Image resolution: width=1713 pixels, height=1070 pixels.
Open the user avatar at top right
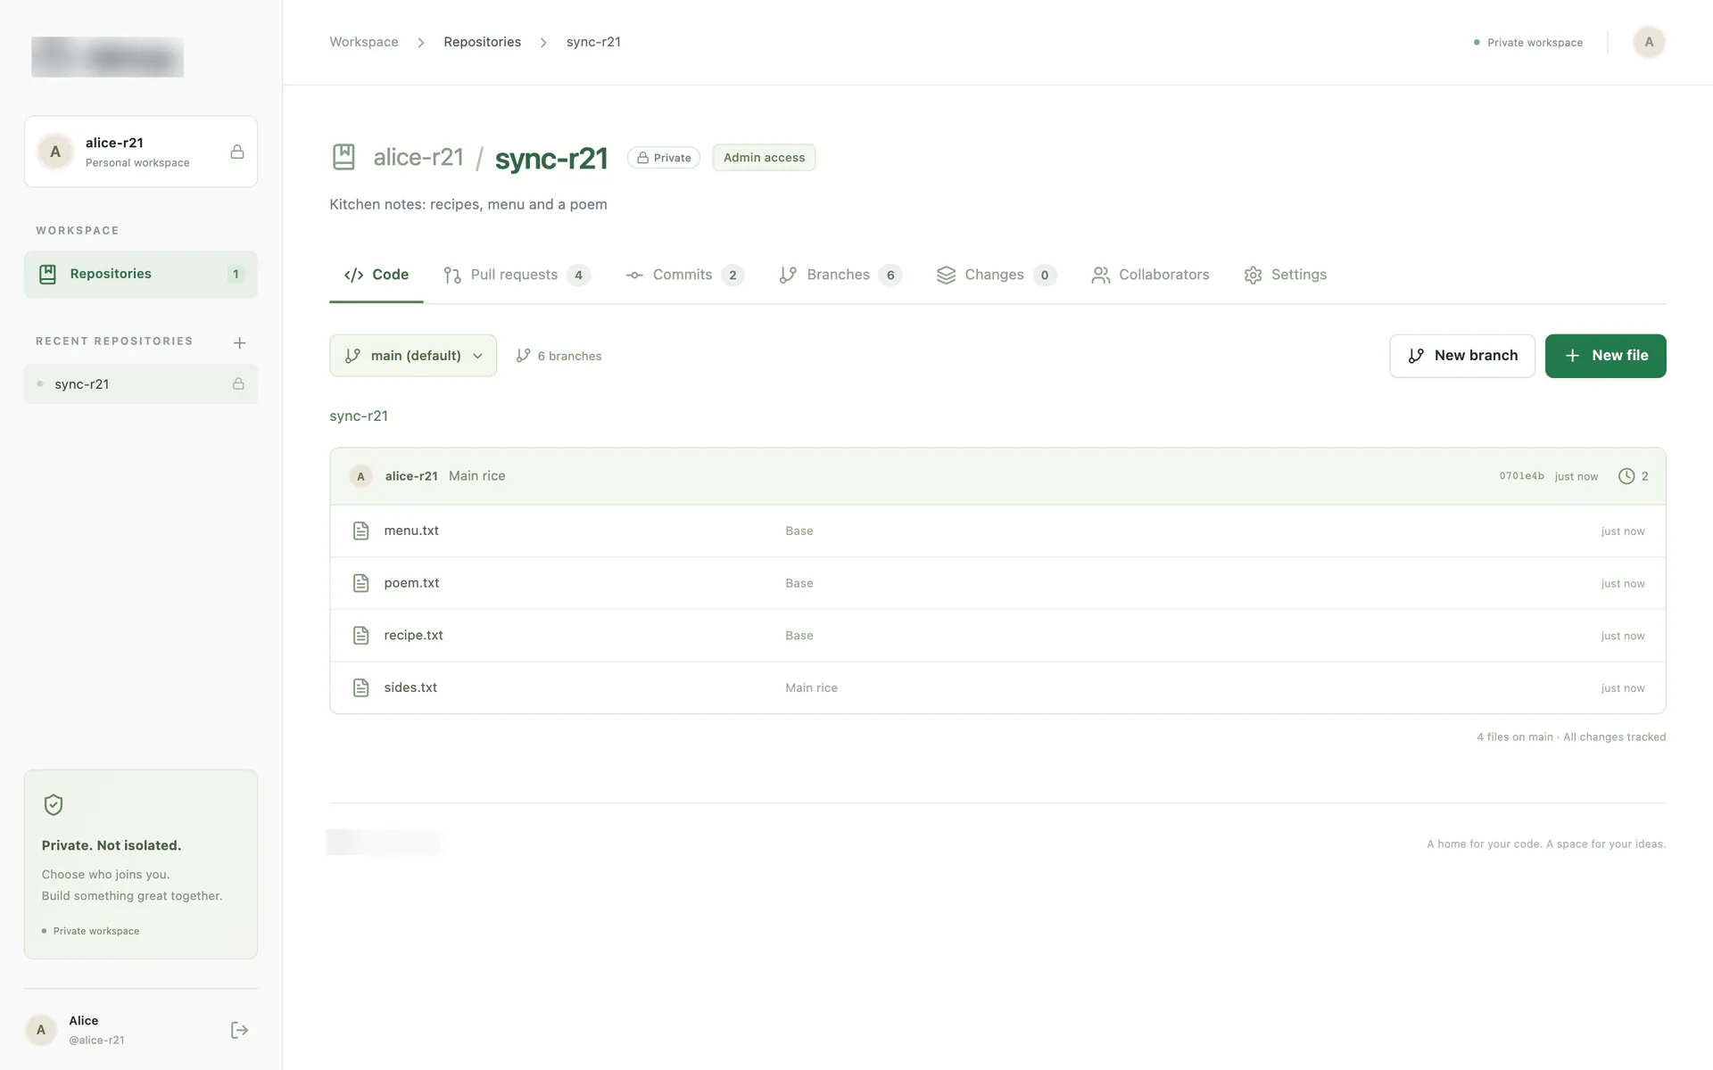[x=1649, y=42]
